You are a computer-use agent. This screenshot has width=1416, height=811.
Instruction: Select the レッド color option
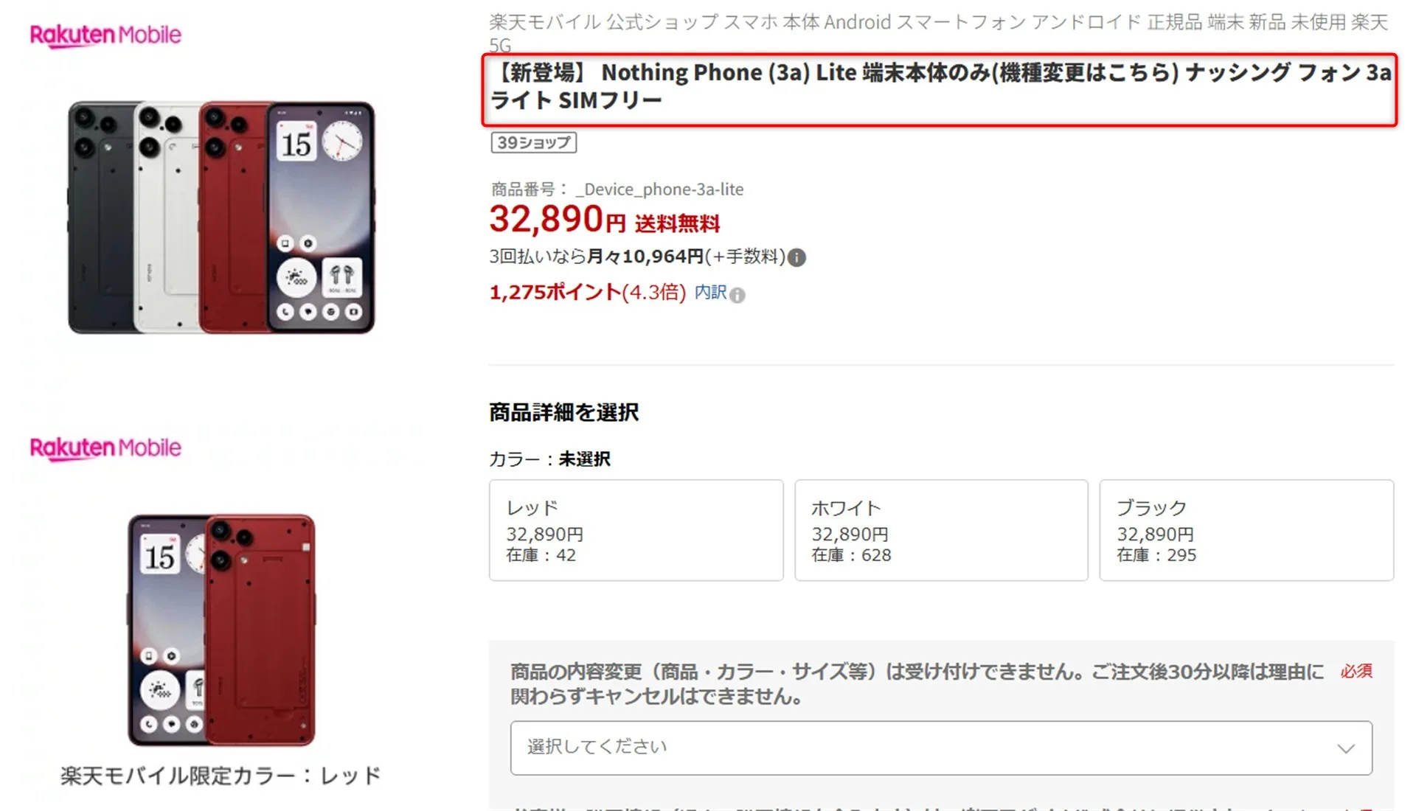pos(636,530)
